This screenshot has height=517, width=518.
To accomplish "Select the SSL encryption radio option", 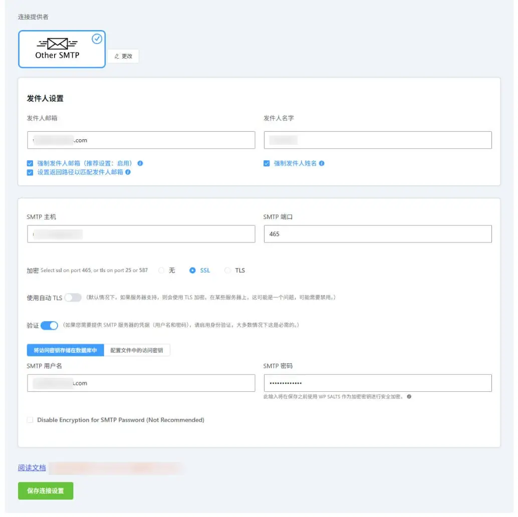I will pyautogui.click(x=192, y=271).
